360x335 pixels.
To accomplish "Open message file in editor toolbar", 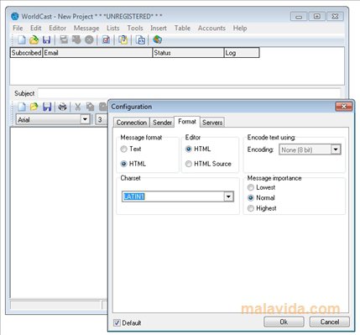I will pos(34,107).
